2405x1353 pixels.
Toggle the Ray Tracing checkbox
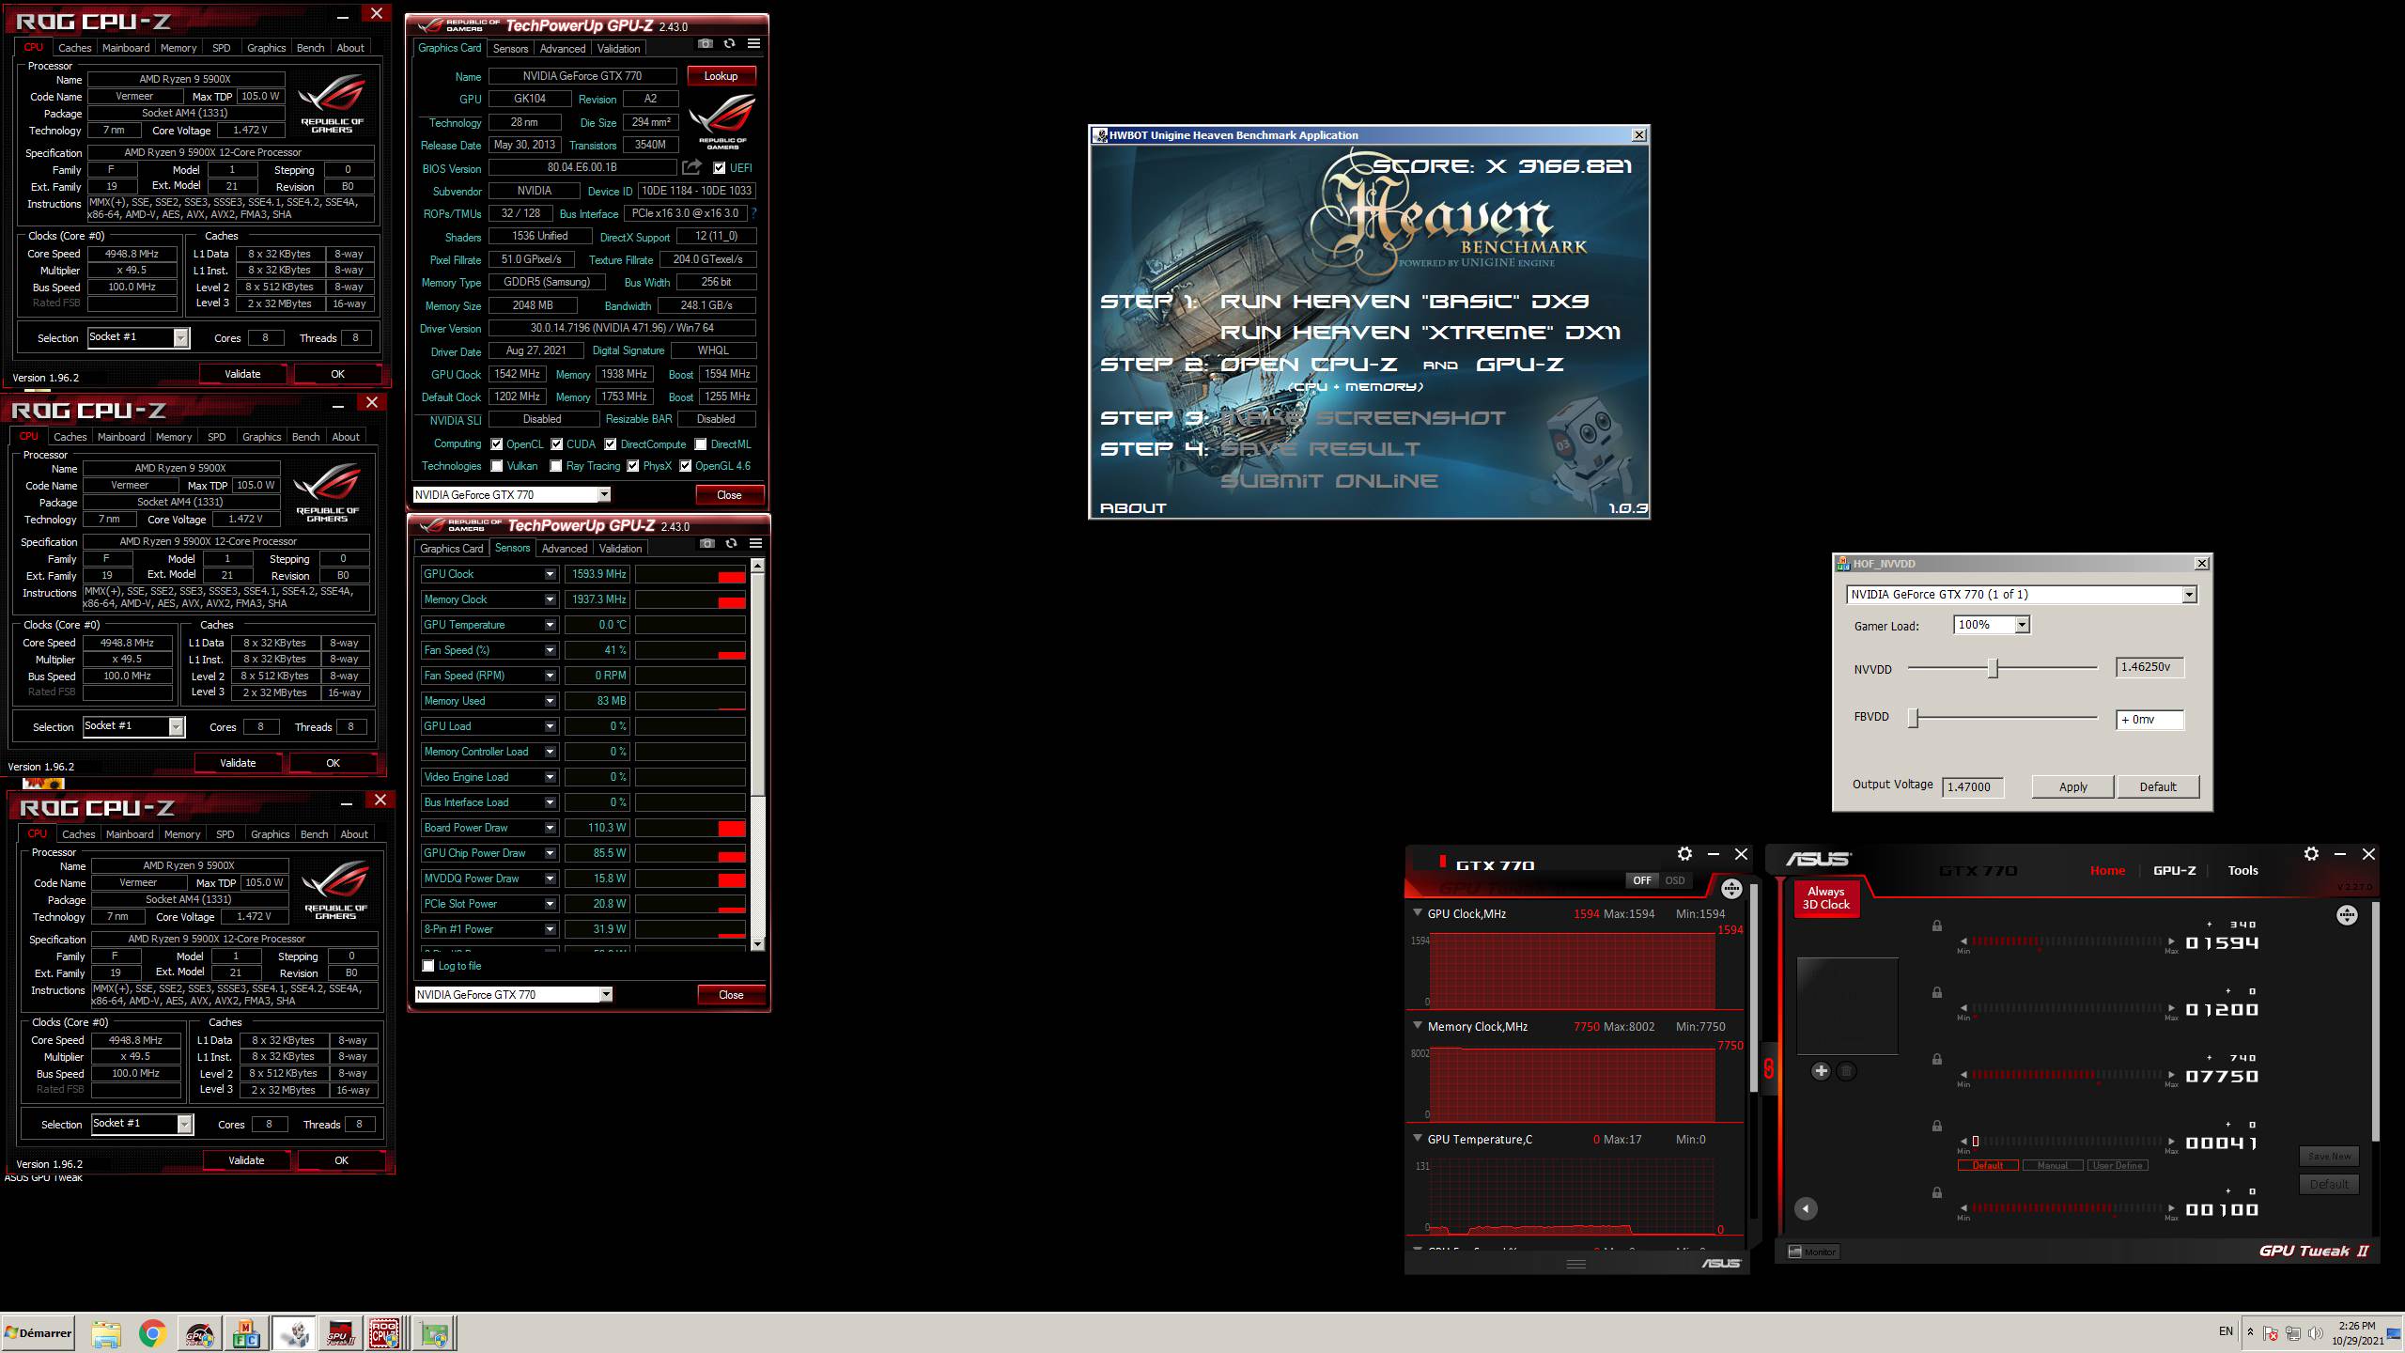tap(556, 466)
